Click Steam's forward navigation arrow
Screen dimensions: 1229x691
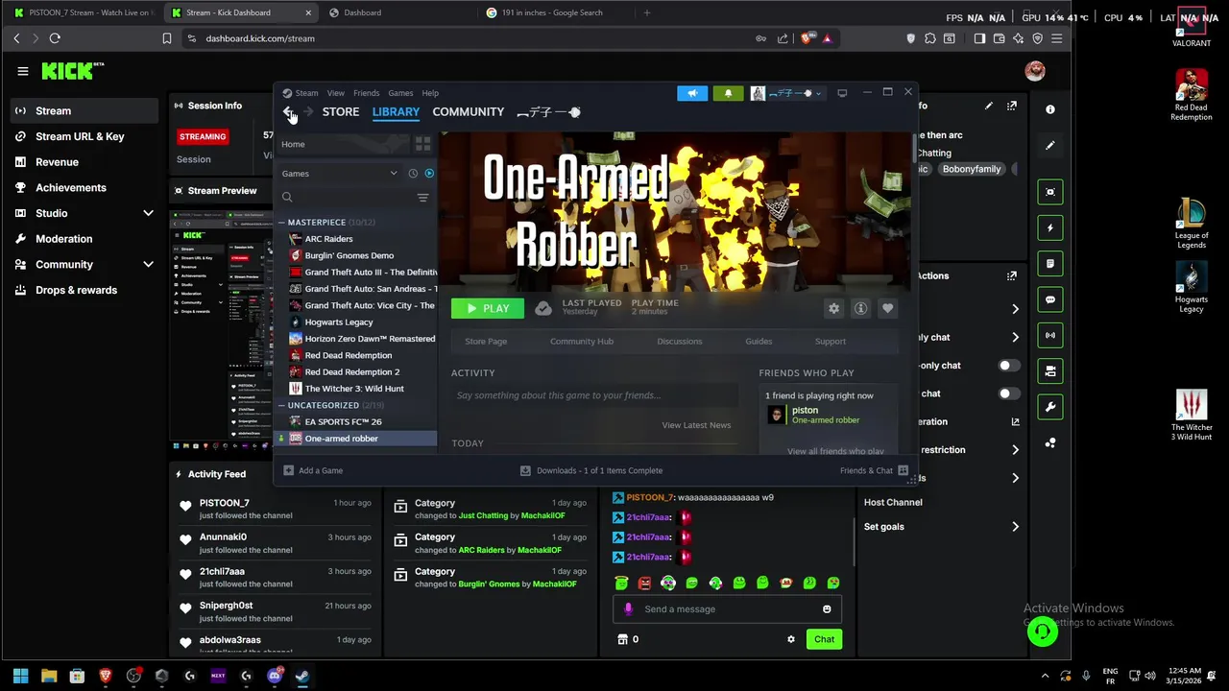pos(308,112)
